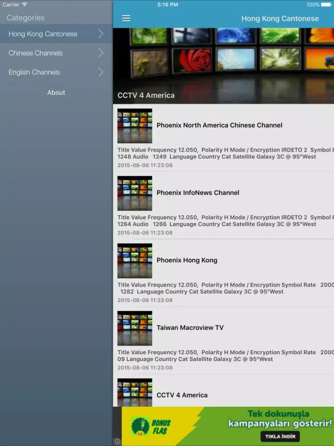Screen dimensions: 334x446
Task: Click Taiwan Macroview TV frequency details text
Action: tap(226, 355)
